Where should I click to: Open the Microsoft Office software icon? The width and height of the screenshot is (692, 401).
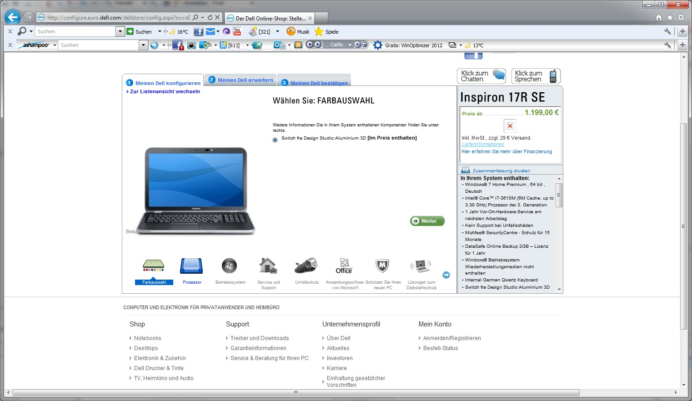click(x=344, y=266)
